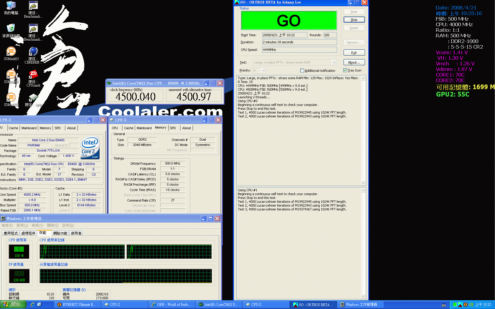
Task: Click the keyboard language bar icon in taskbar
Action: tap(444, 305)
